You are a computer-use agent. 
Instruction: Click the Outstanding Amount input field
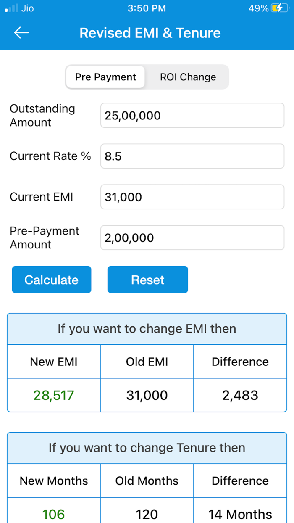(192, 115)
